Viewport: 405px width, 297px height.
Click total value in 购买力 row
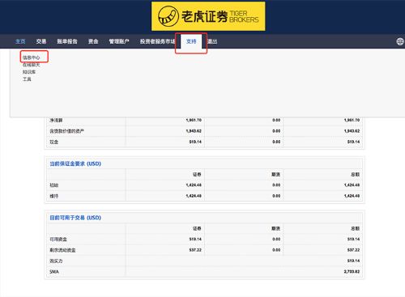click(x=353, y=261)
